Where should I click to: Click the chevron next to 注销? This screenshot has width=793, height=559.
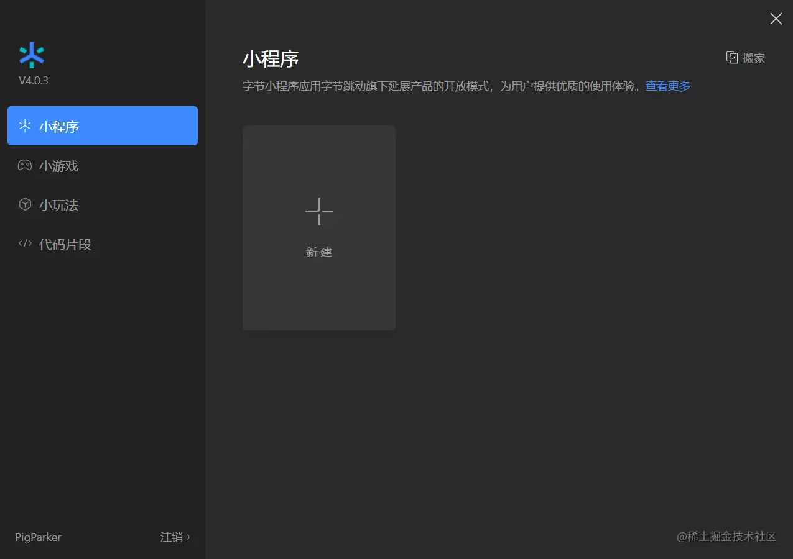[x=188, y=537]
